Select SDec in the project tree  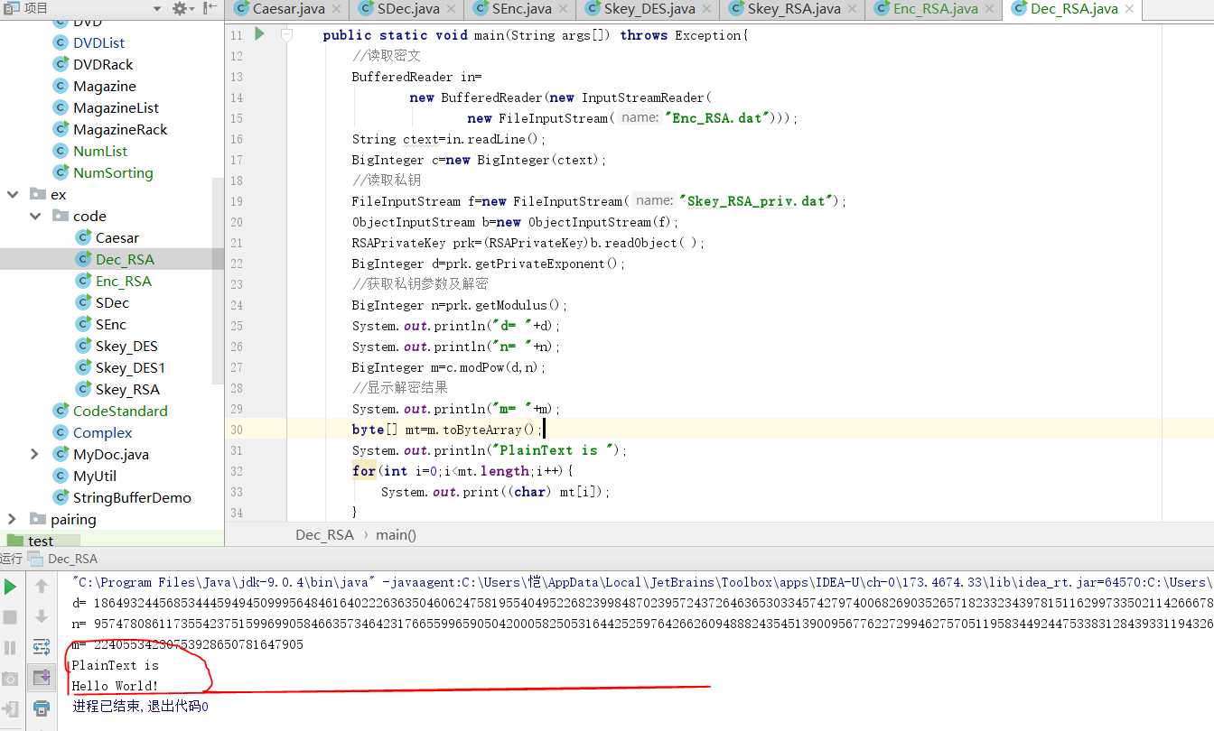(x=111, y=302)
